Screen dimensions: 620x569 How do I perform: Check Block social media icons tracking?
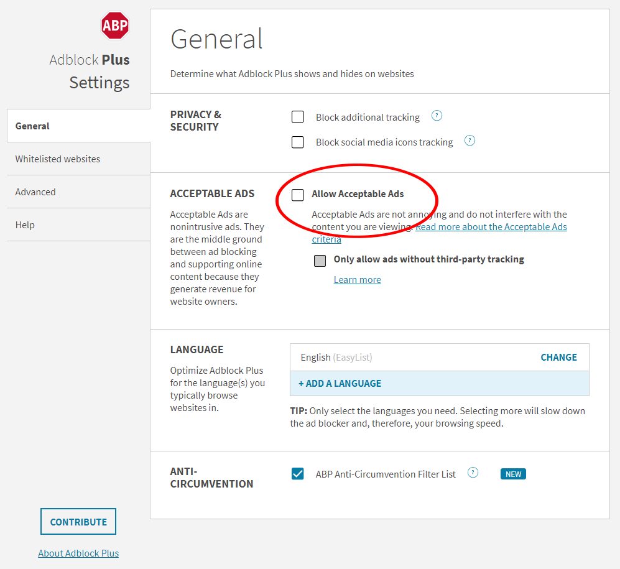pyautogui.click(x=298, y=142)
